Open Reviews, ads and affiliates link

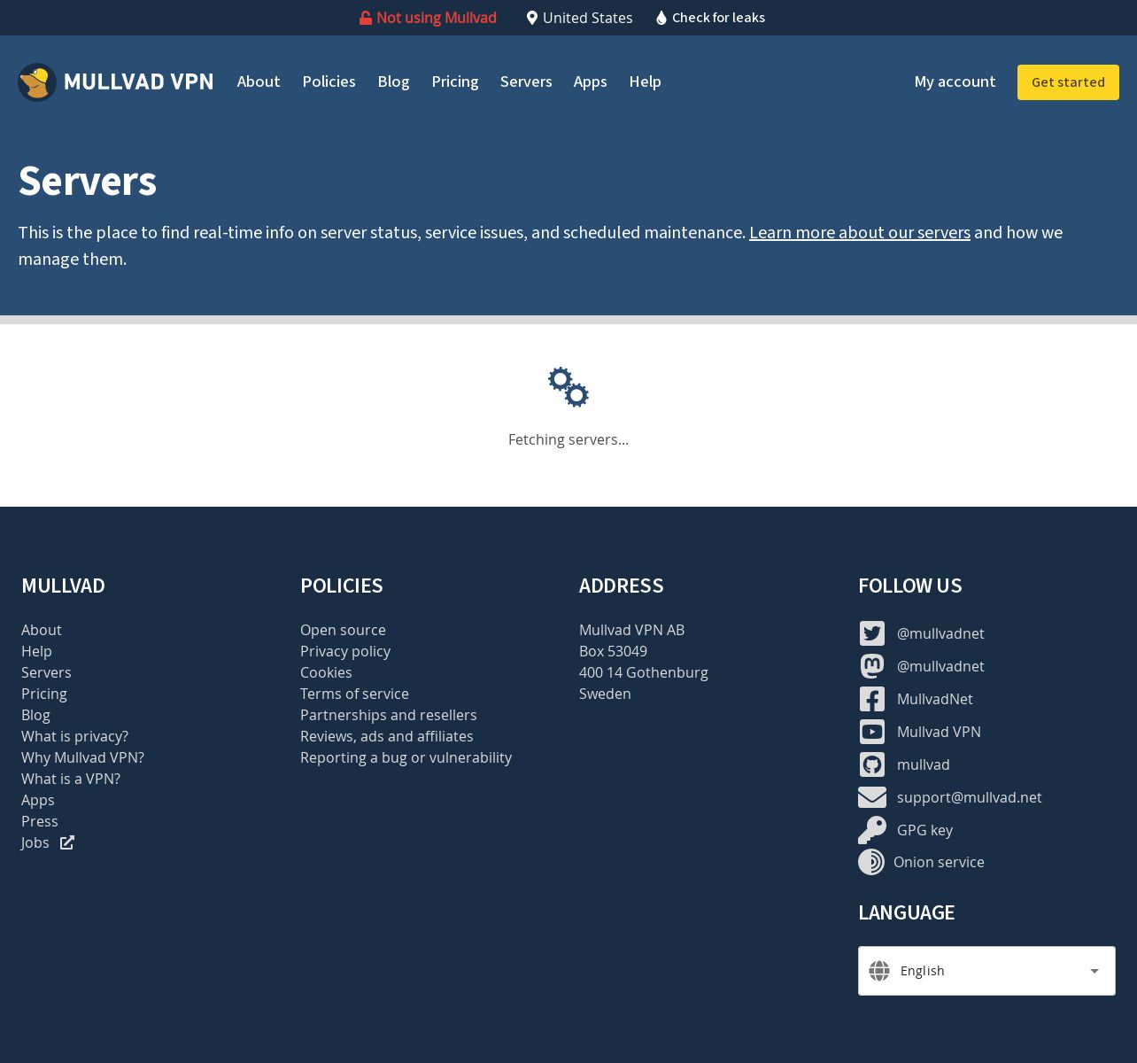click(x=387, y=736)
